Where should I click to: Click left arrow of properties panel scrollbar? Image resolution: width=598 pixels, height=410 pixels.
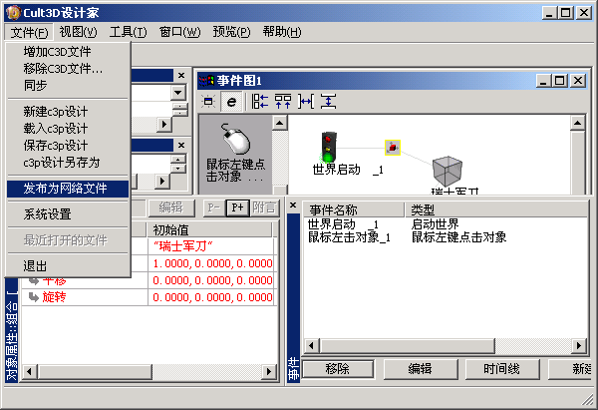coord(30,371)
